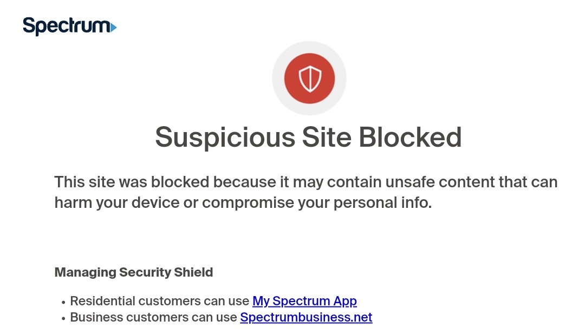This screenshot has width=585, height=334.
Task: Click the white shield outline symbol
Action: 309,79
